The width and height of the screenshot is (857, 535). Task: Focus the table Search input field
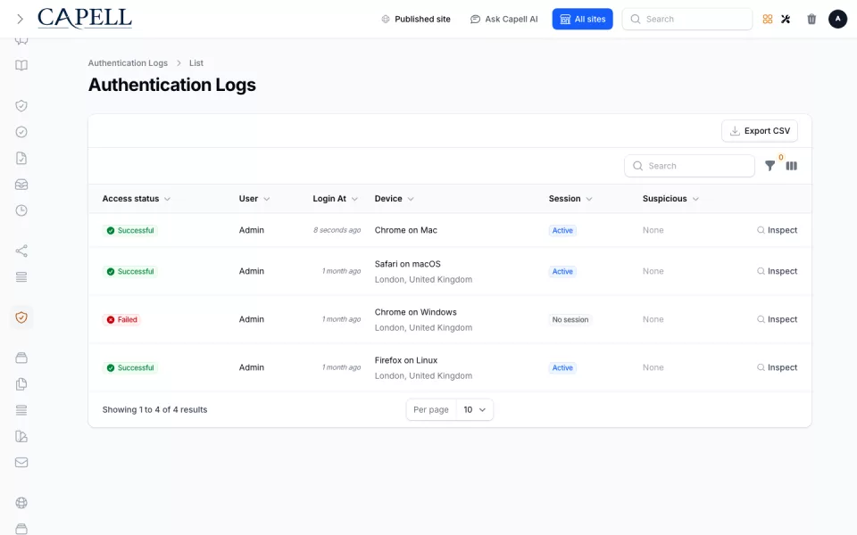[689, 166]
